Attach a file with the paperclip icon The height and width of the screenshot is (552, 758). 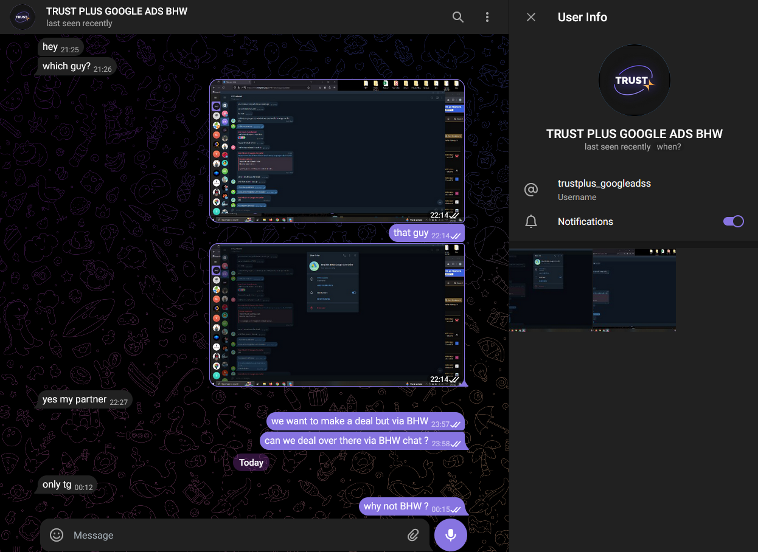click(x=413, y=535)
